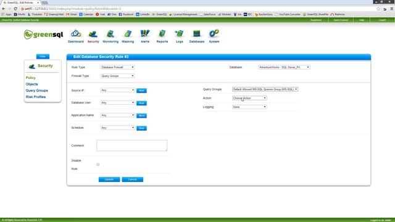Click the Update button
Viewport: 395px width, 222px height.
pos(109,179)
